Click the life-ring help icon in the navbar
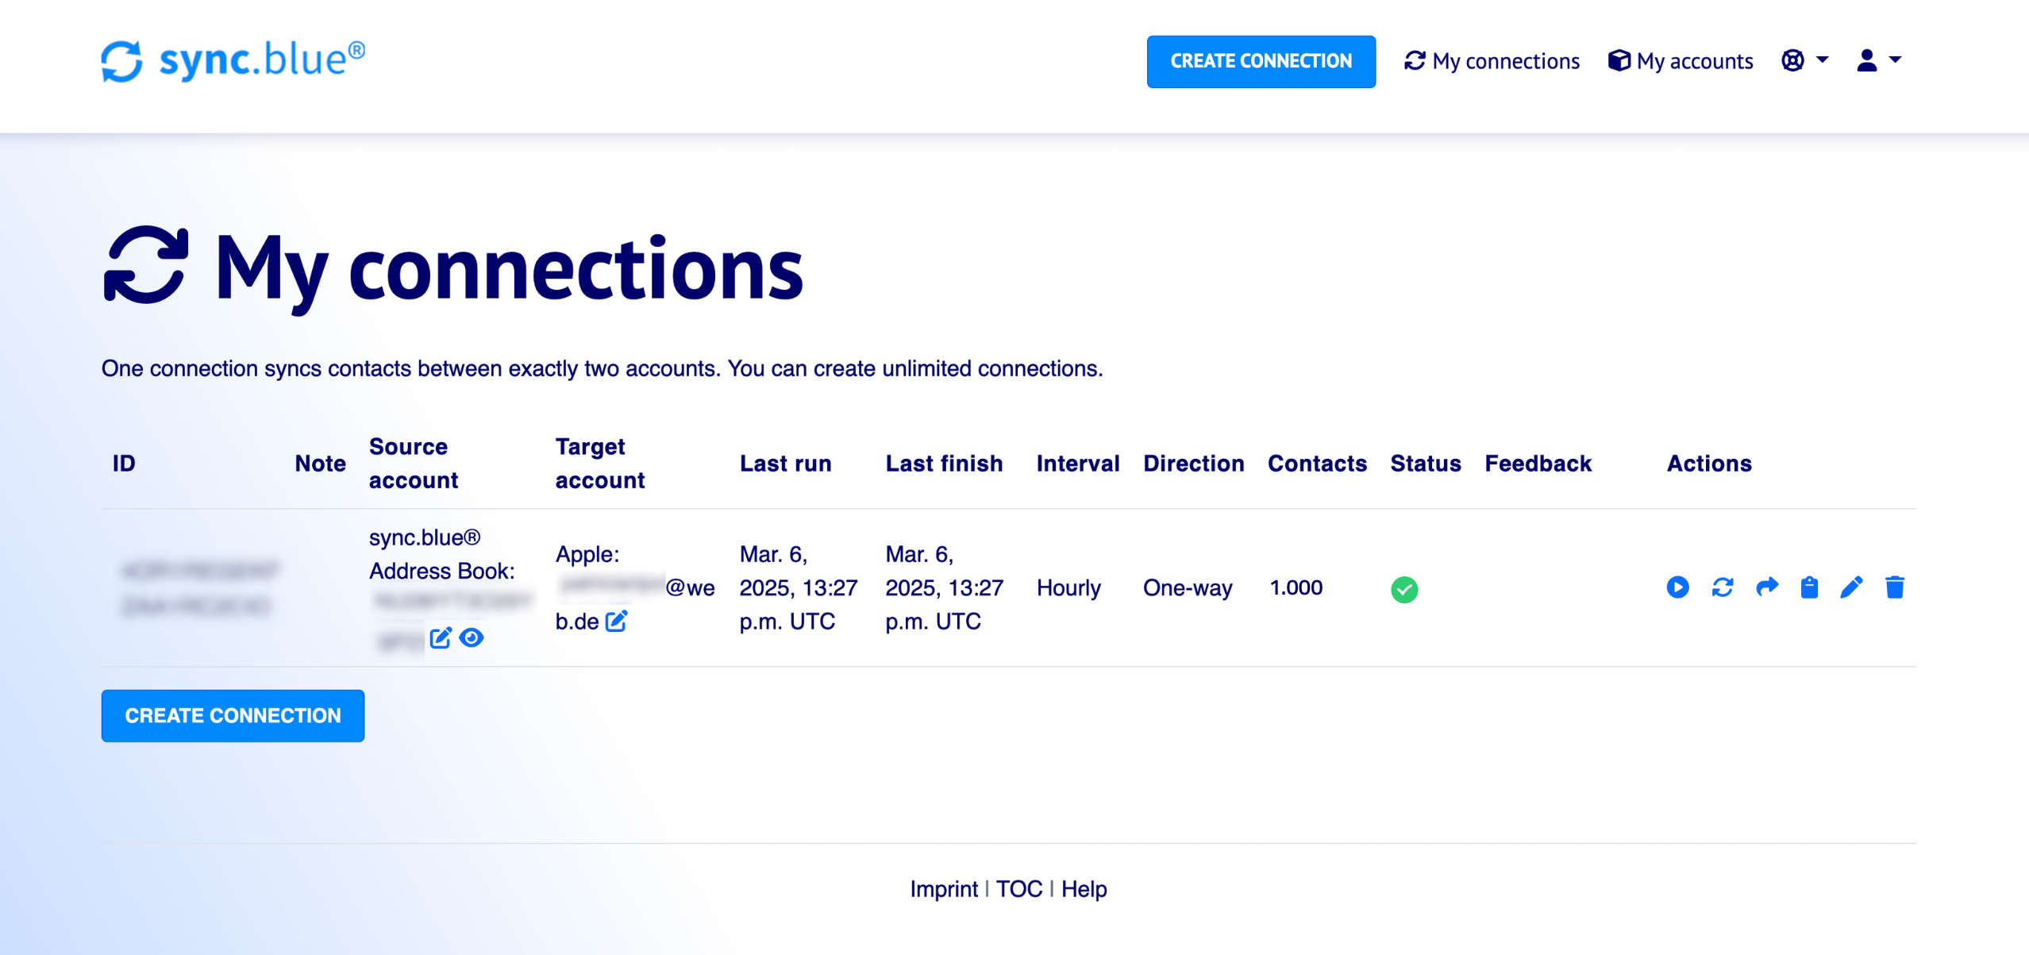This screenshot has height=955, width=2029. point(1793,60)
